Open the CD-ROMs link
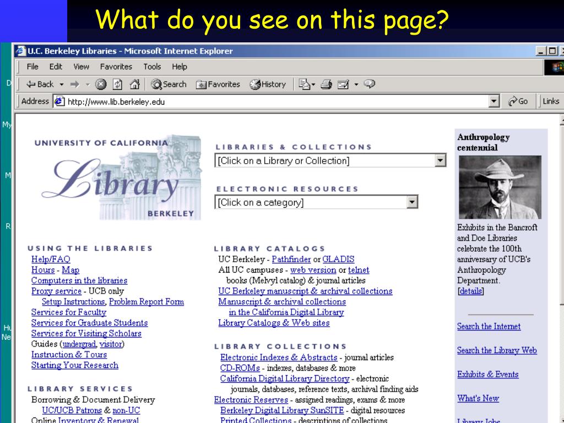 (240, 368)
